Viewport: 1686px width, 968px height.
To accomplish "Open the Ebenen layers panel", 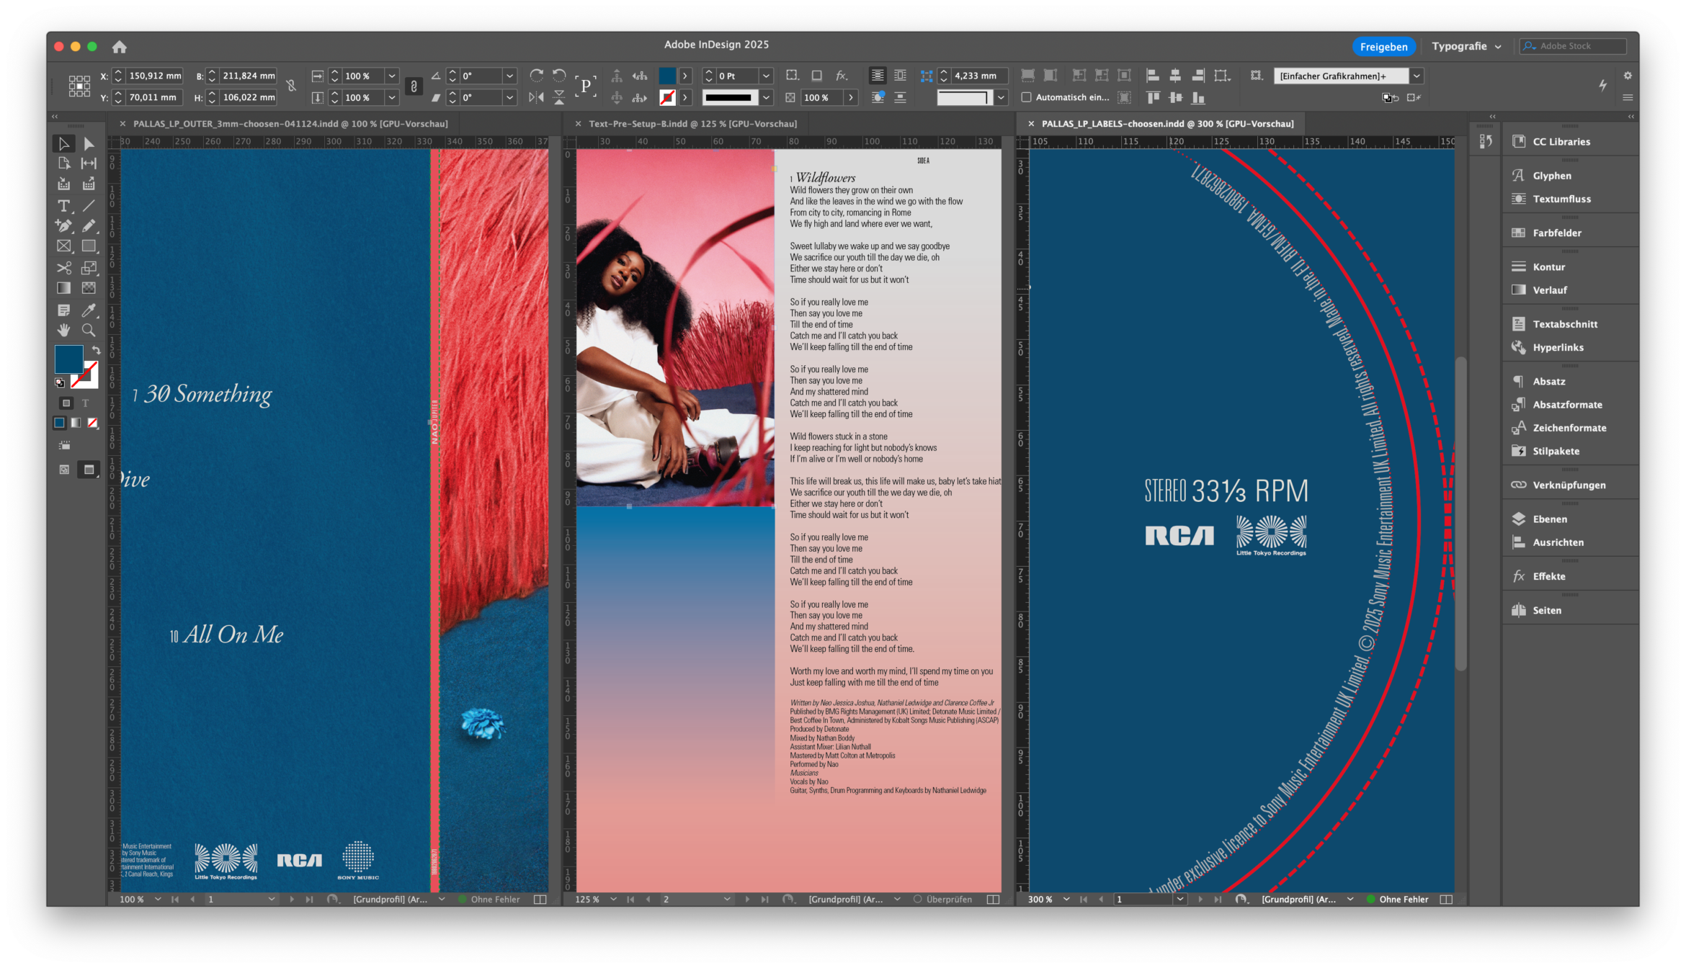I will 1549,519.
